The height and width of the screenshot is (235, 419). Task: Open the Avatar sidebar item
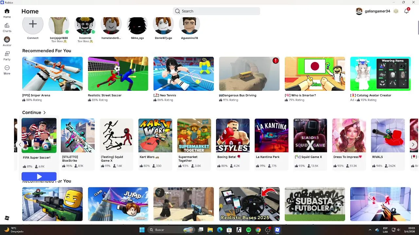[7, 41]
